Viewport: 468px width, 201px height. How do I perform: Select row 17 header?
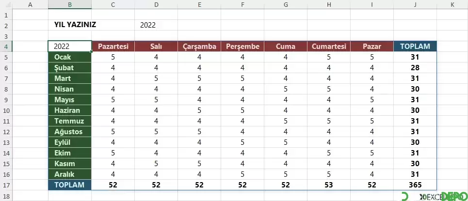pos(6,185)
